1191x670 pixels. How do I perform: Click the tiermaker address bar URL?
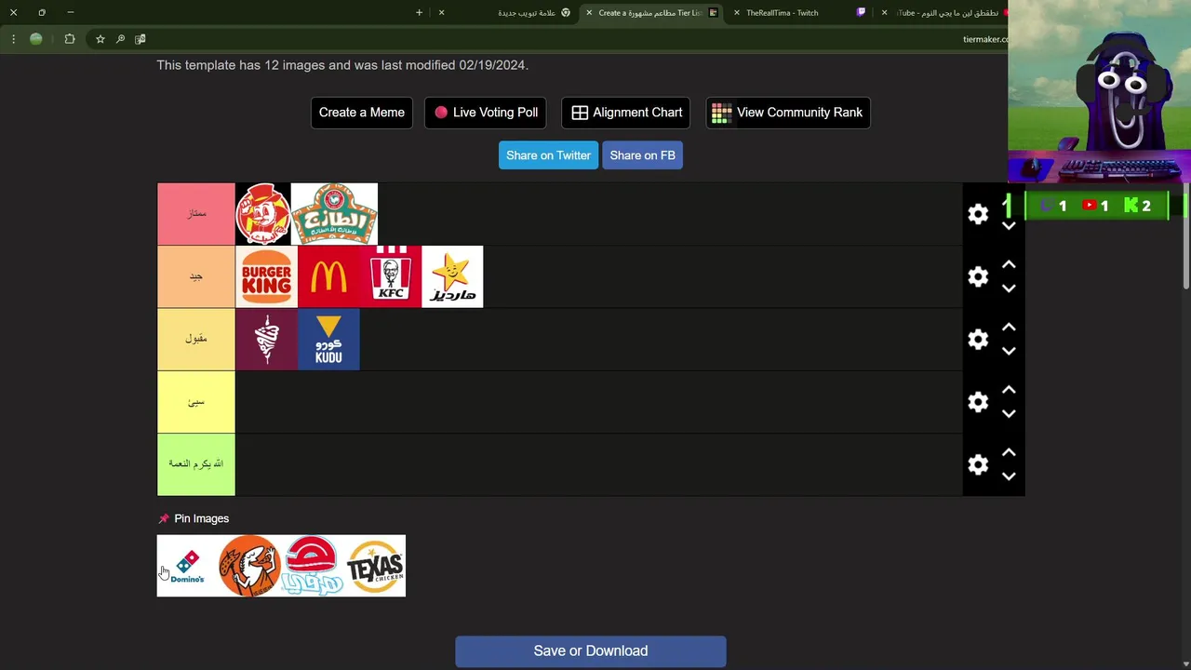point(985,39)
